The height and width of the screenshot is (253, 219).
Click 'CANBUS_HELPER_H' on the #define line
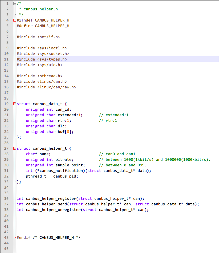coord(52,26)
